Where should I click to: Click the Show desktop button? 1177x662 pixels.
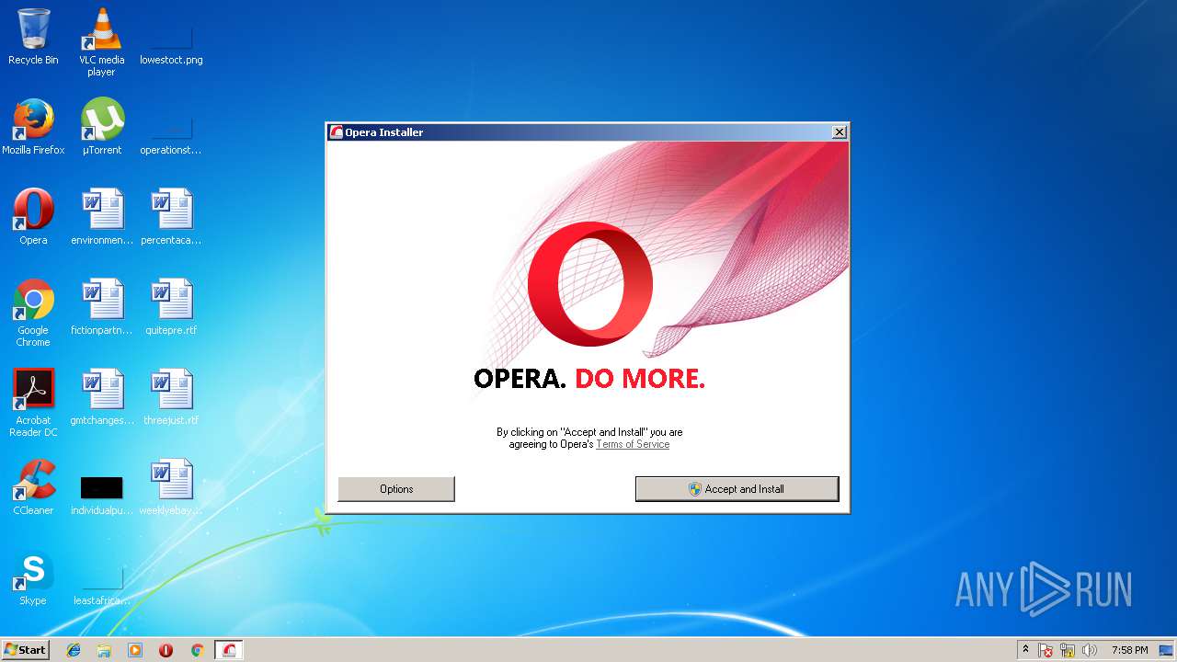[x=1168, y=650]
